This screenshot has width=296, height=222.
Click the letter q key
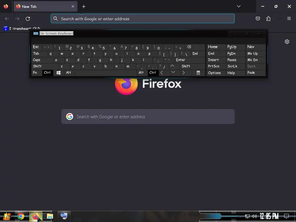point(53,53)
